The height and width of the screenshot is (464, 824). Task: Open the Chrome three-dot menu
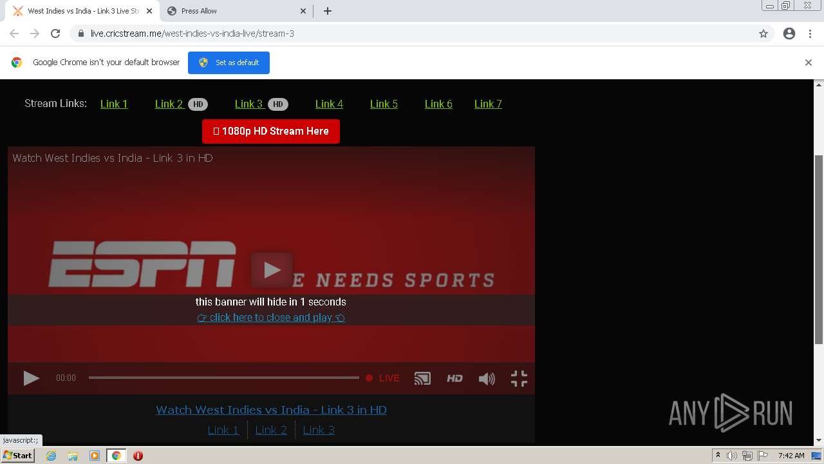point(810,34)
